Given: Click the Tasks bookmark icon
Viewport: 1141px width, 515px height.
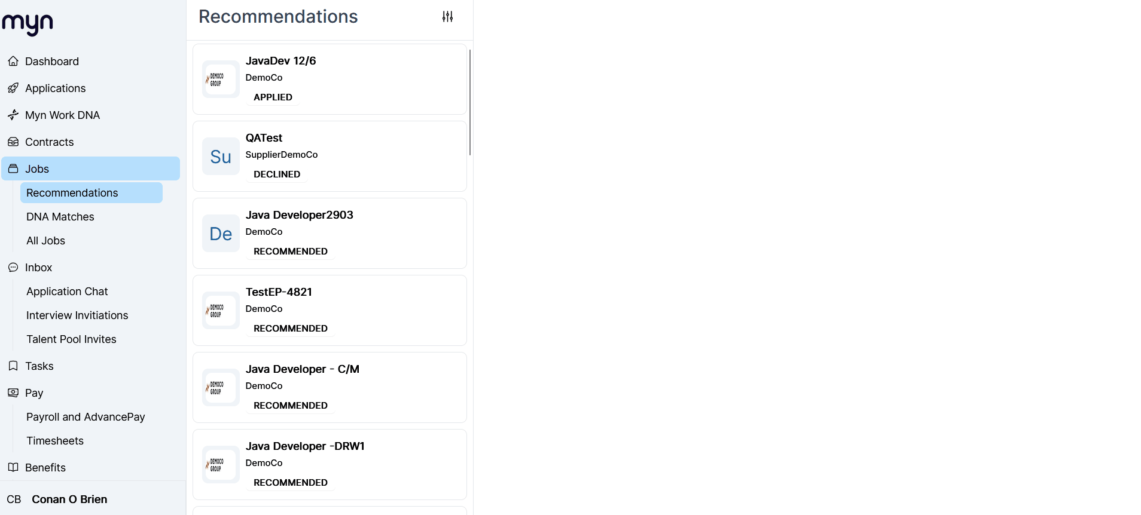Looking at the screenshot, I should point(13,366).
